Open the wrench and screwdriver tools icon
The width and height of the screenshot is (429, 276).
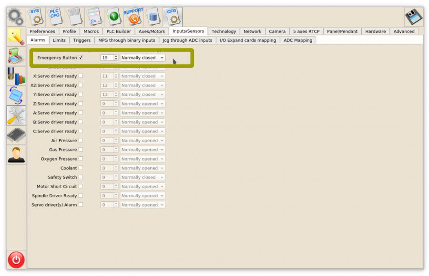tap(16, 115)
